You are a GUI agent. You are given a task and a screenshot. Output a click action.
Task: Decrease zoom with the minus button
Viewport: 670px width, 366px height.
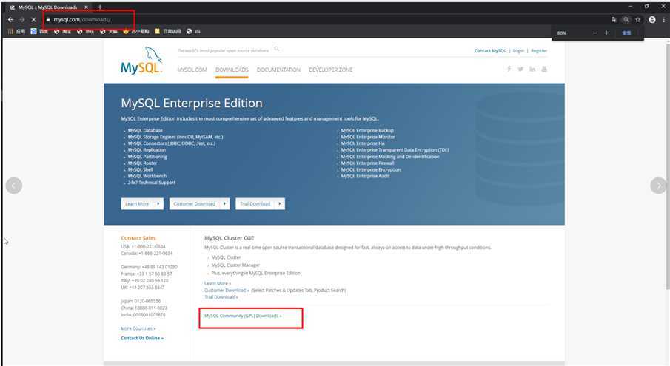pyautogui.click(x=594, y=33)
